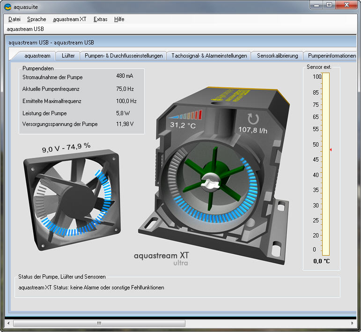Switch to the Sensorkalibrierung tab
The height and width of the screenshot is (332, 361).
277,56
